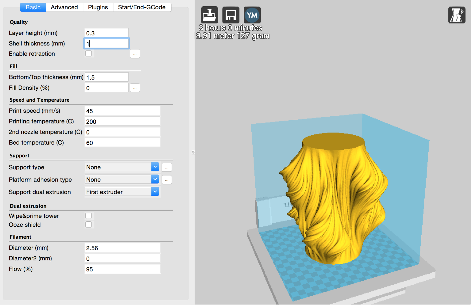Open the Start/End-GCode tab

tap(142, 7)
